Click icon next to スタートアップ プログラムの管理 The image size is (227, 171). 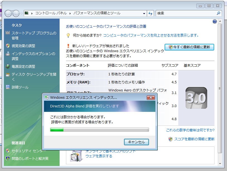pyautogui.click(x=8, y=33)
